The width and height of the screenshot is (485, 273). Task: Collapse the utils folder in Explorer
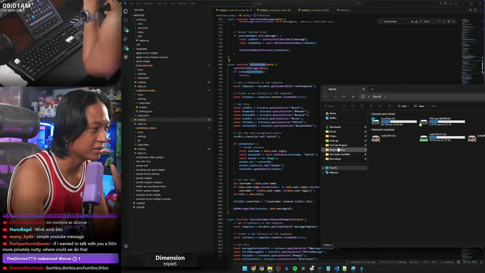140,36
